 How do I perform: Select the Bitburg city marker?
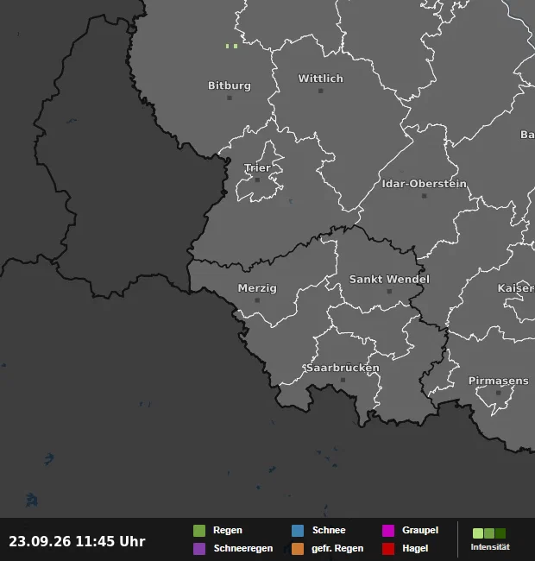[230, 98]
